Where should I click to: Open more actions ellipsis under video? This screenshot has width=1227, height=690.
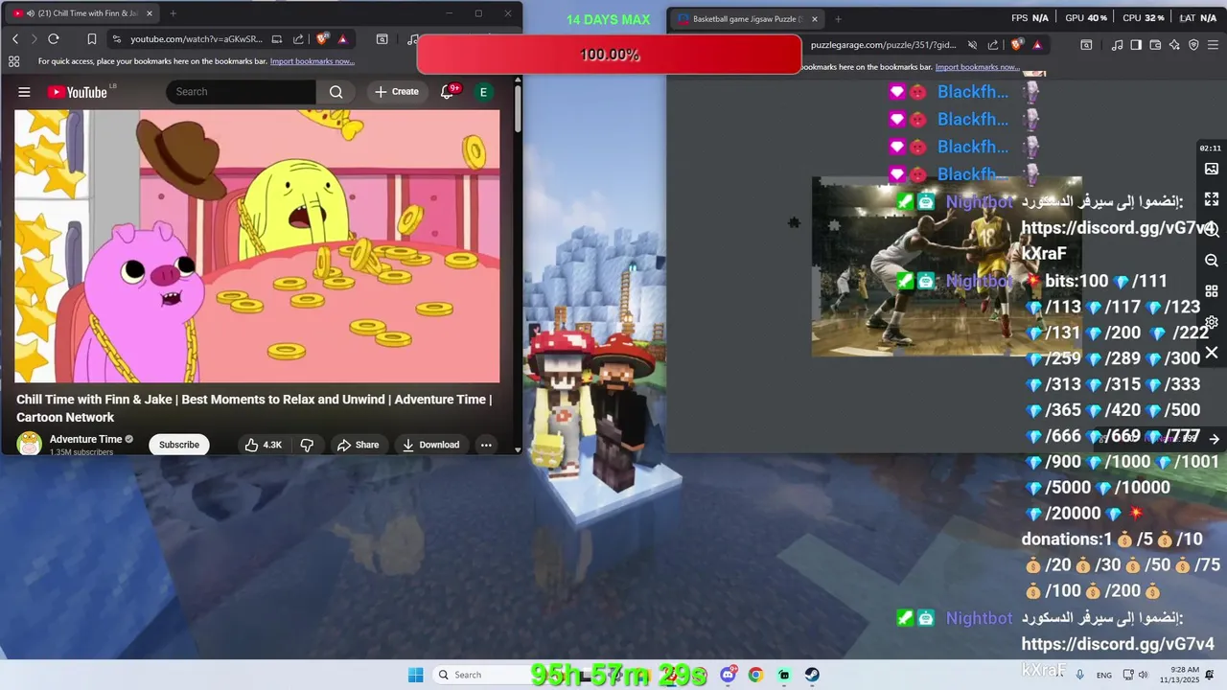click(486, 445)
